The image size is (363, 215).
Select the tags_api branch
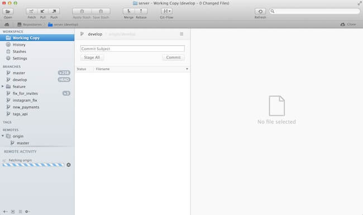[x=37, y=114]
